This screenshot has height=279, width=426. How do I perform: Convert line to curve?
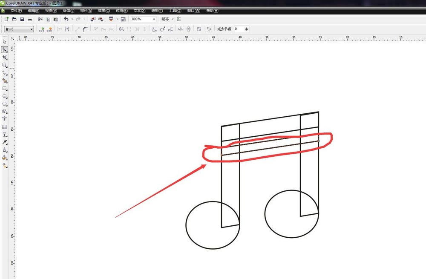85,29
